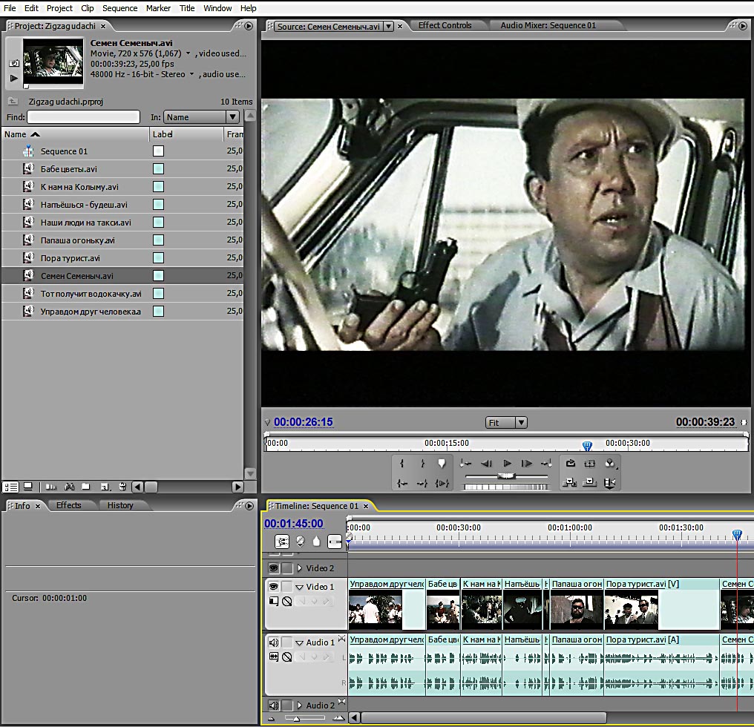Switch to the Effects tab

(x=69, y=505)
